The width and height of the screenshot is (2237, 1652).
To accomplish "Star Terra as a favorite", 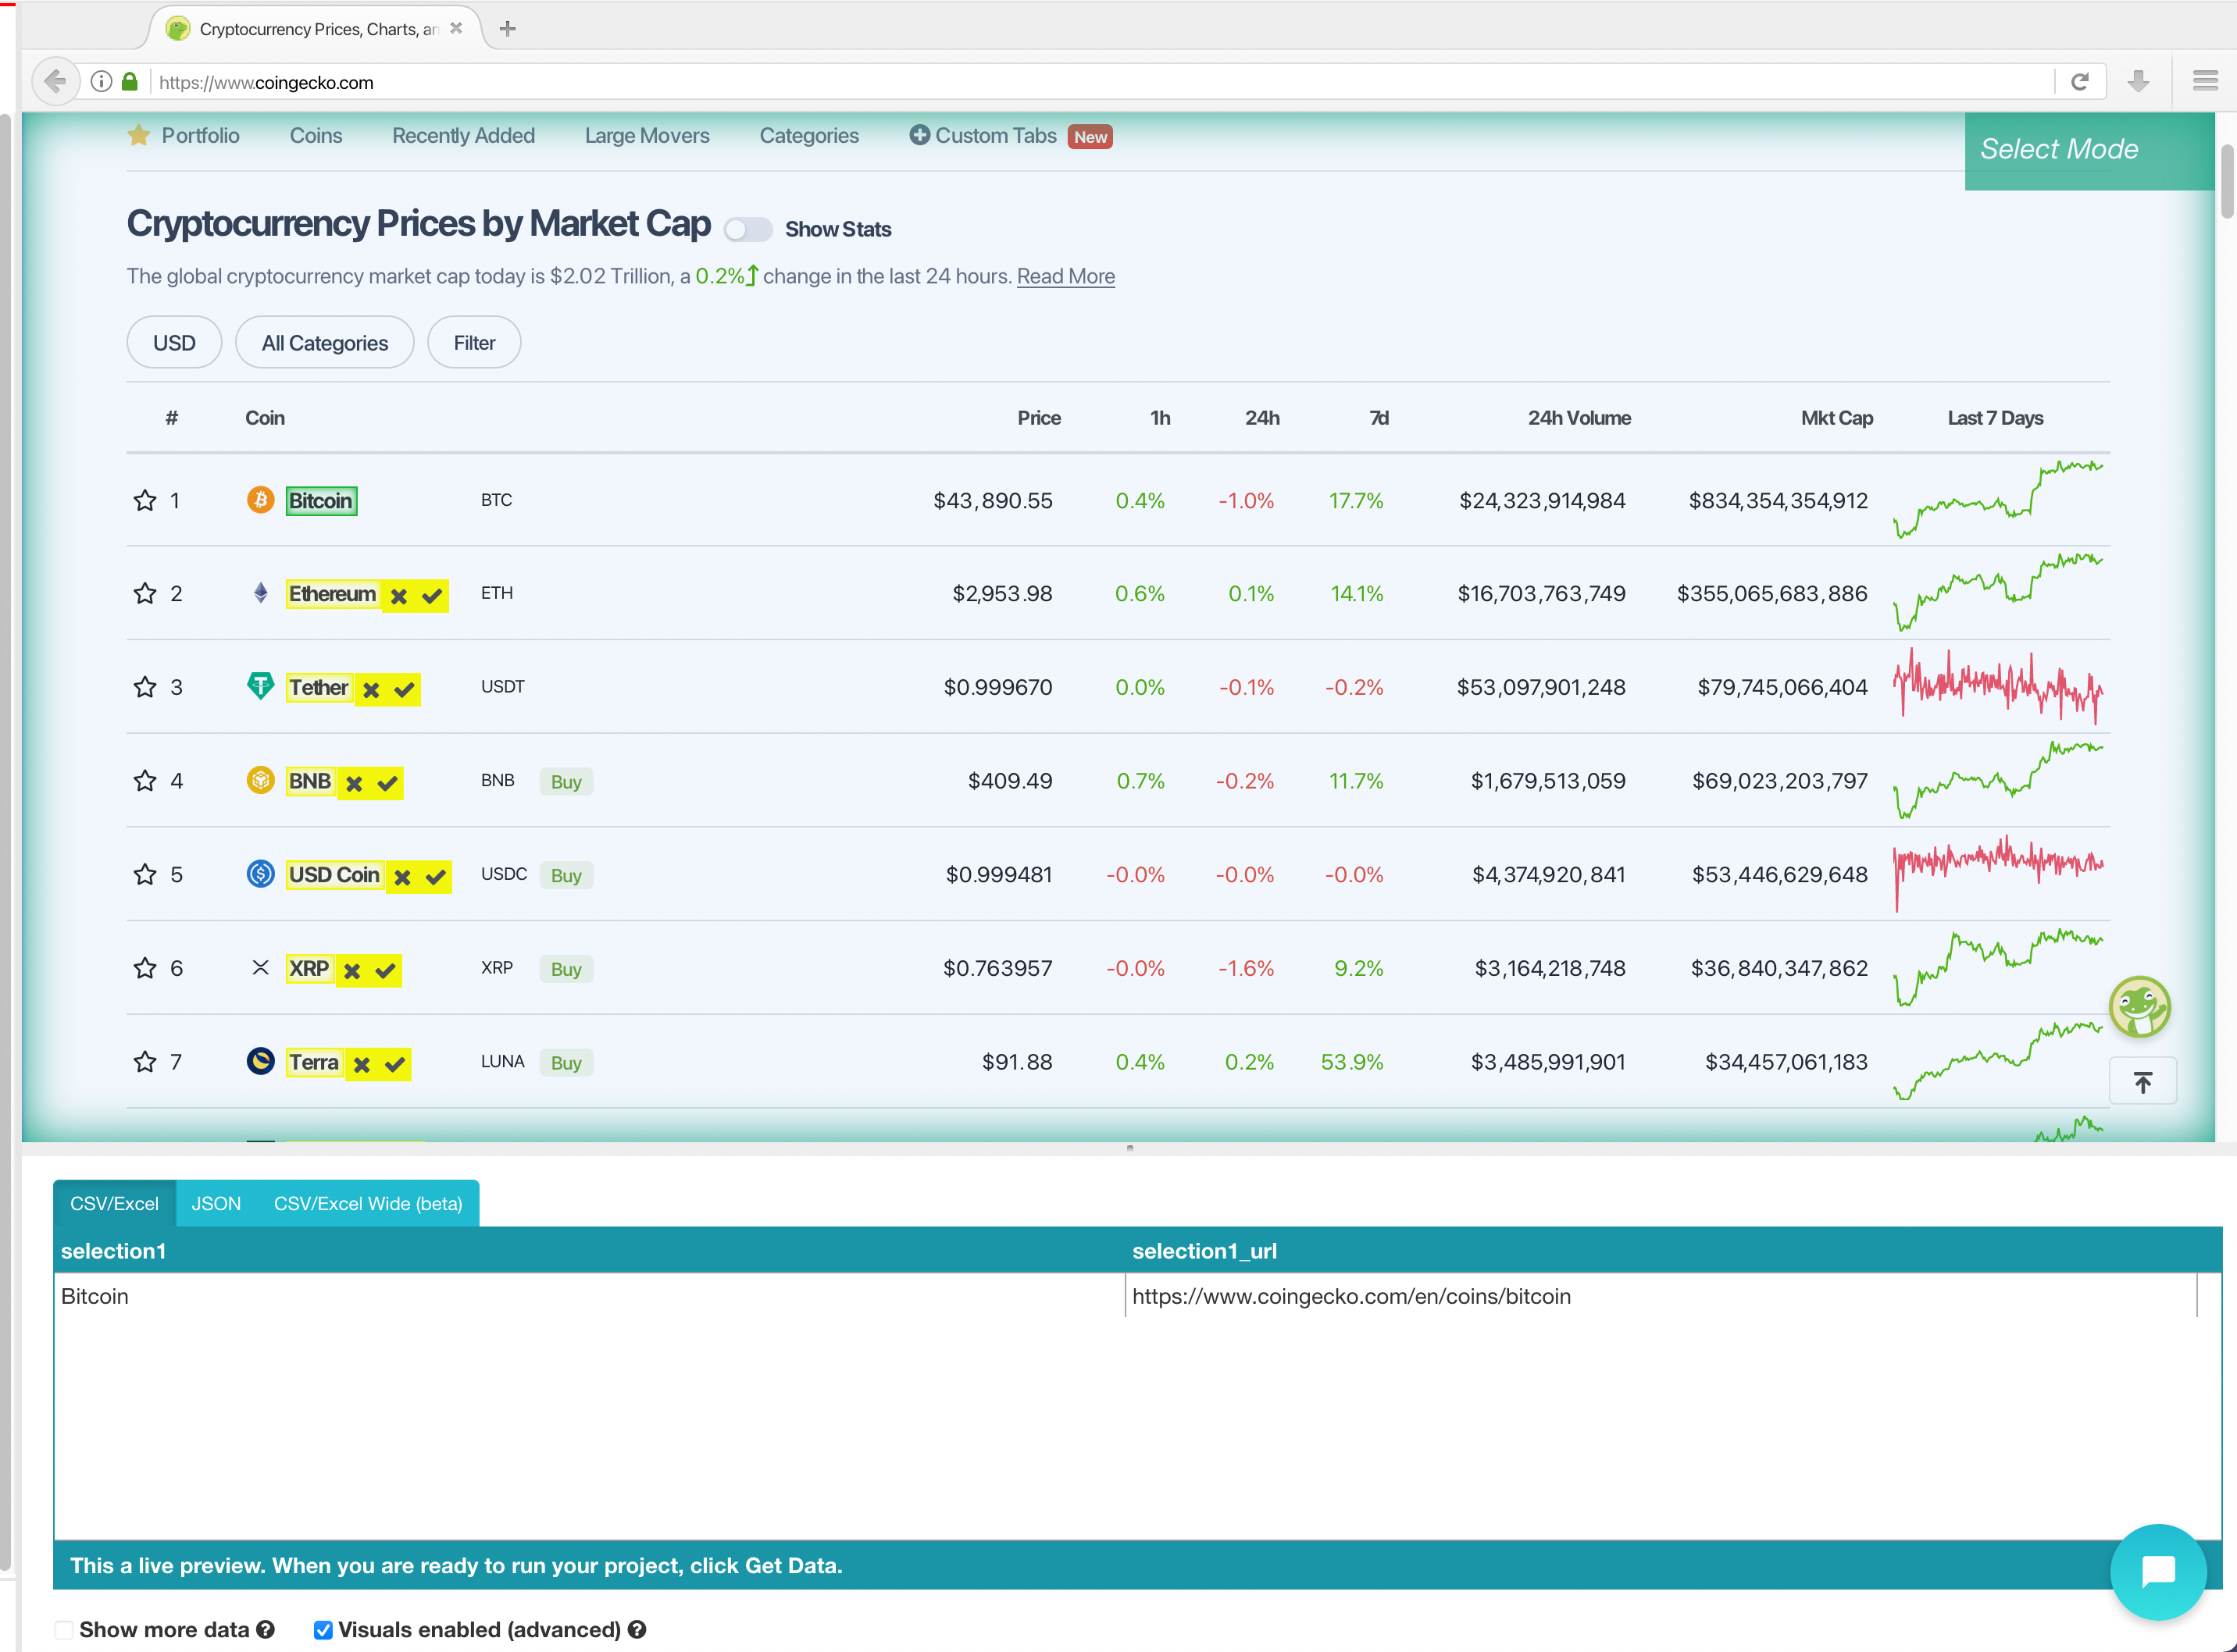I will pyautogui.click(x=145, y=1061).
